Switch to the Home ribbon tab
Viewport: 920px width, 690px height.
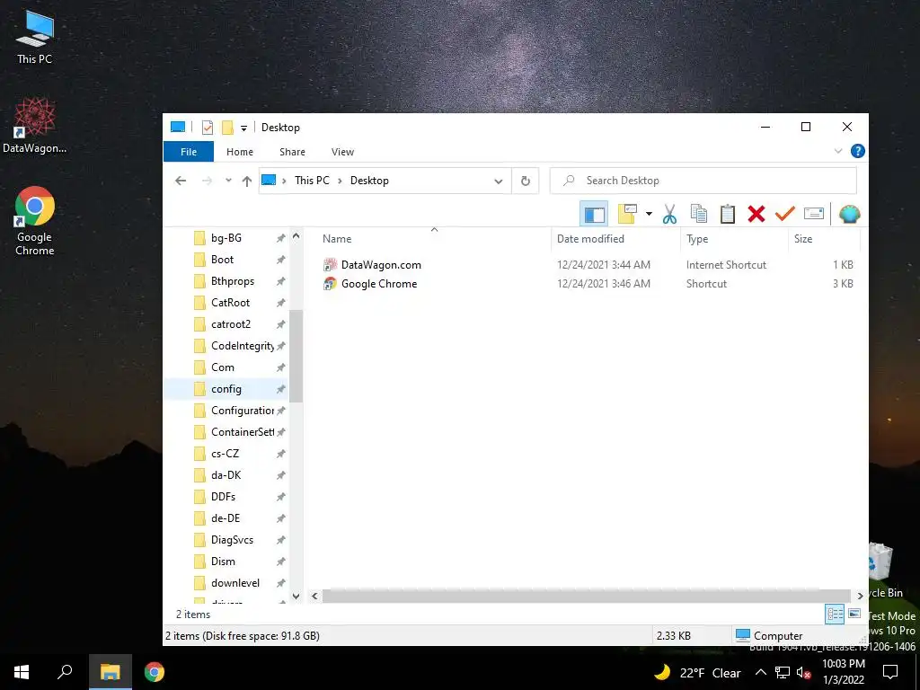coord(240,152)
